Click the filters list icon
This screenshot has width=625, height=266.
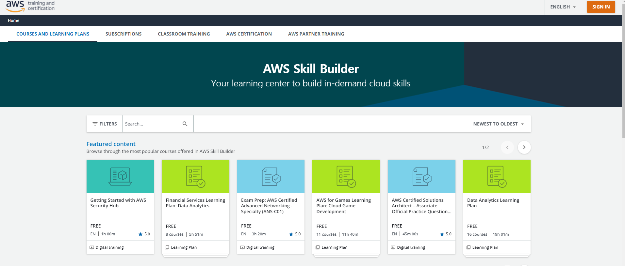(95, 124)
